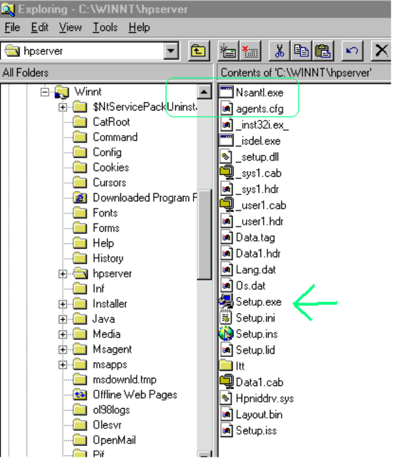Click the folder tree scrollbar thumb
Viewport: 394px width, 463px height.
click(204, 235)
